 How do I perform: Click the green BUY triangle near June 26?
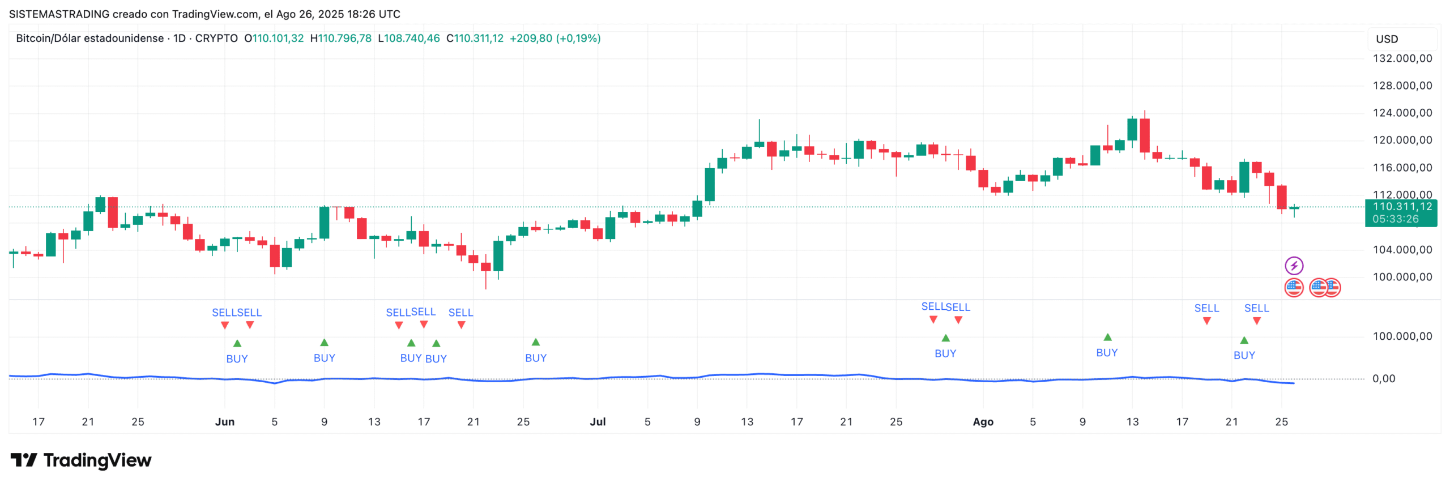tap(535, 342)
